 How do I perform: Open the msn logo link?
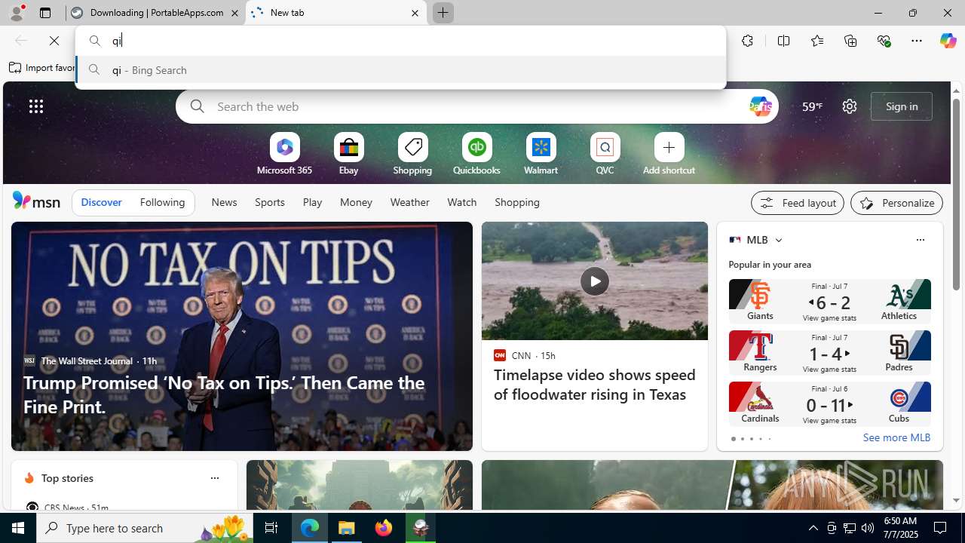click(36, 201)
